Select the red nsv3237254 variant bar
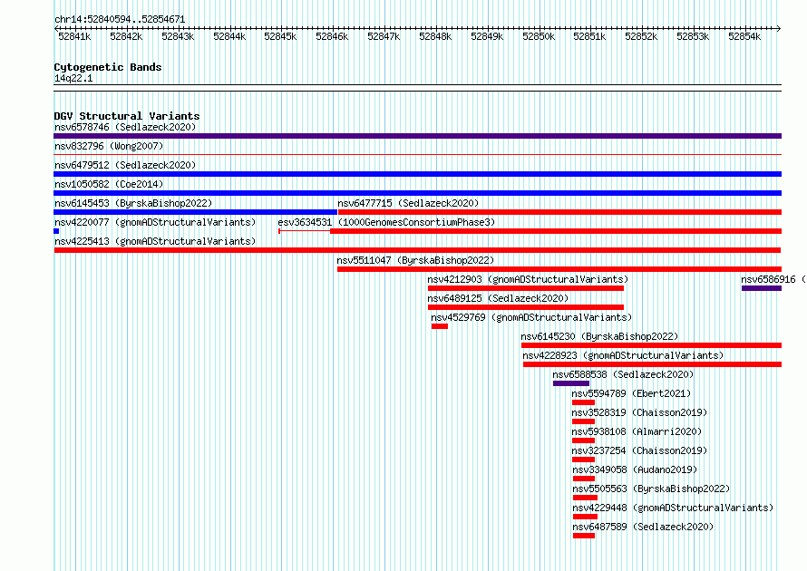 (x=583, y=460)
